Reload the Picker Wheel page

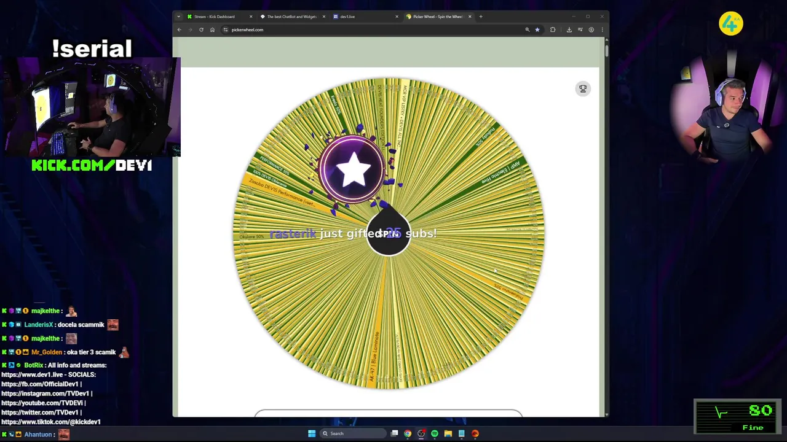pos(201,29)
